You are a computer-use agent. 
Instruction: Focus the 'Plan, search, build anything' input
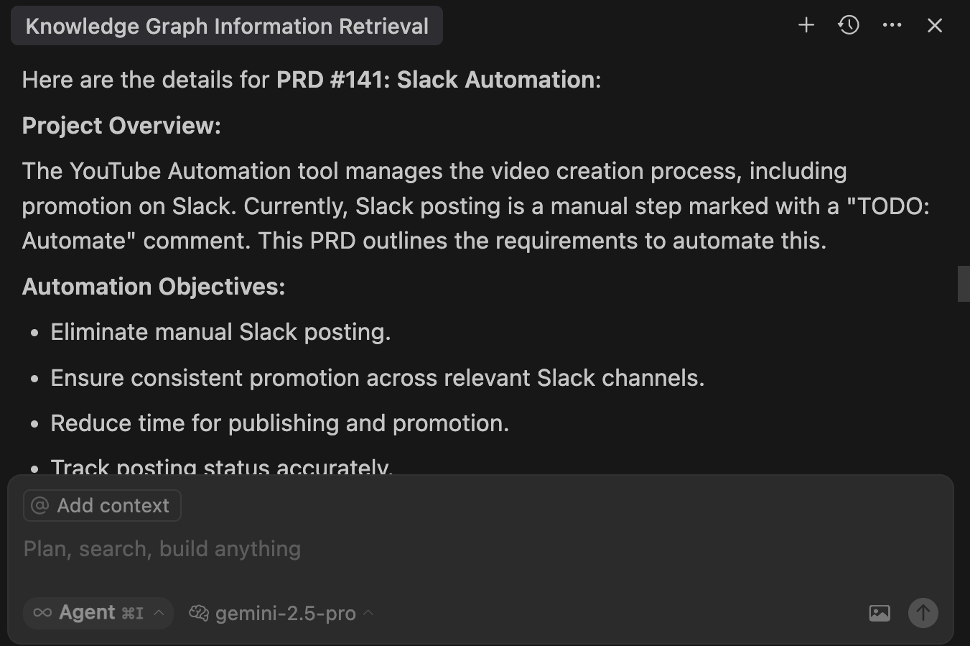pos(480,549)
